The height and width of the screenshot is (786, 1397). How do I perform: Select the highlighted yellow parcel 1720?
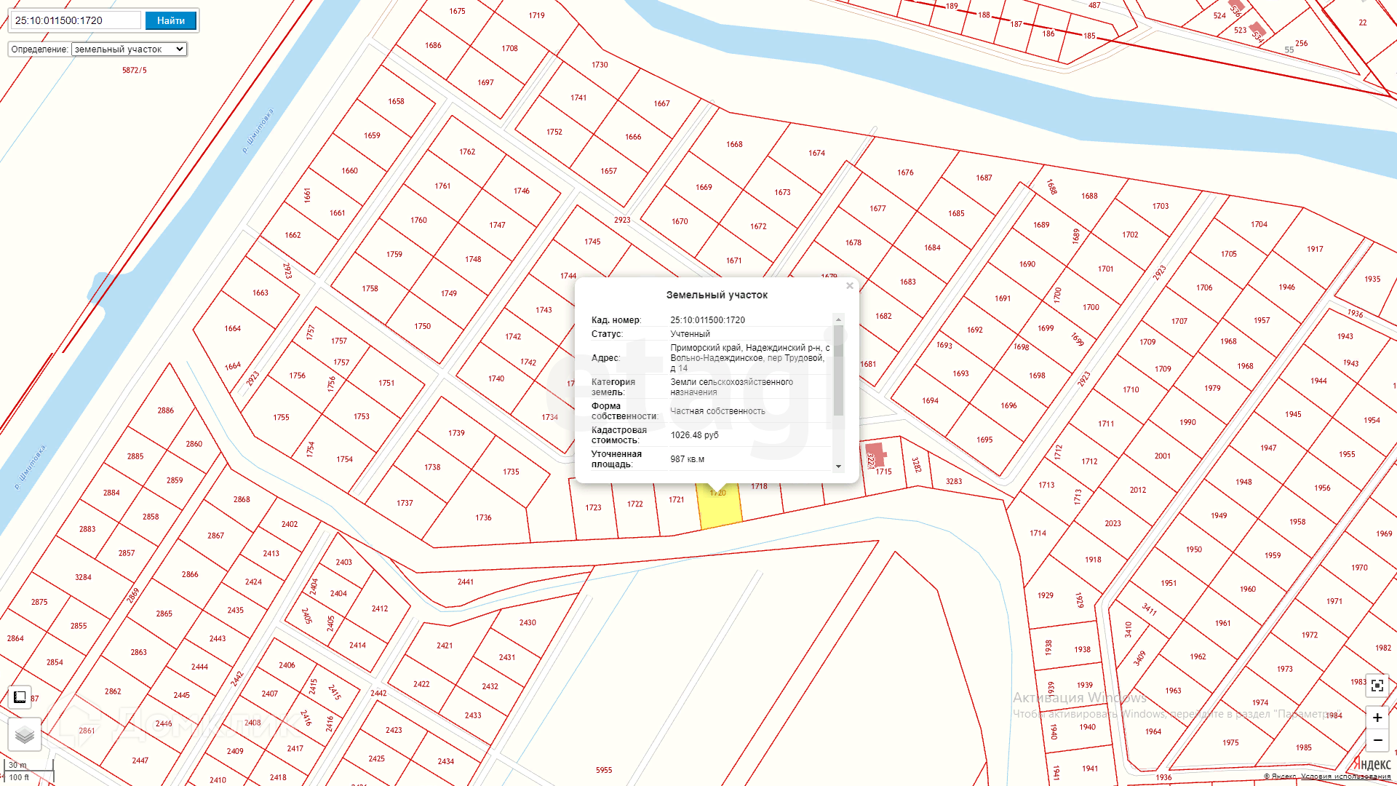[720, 509]
